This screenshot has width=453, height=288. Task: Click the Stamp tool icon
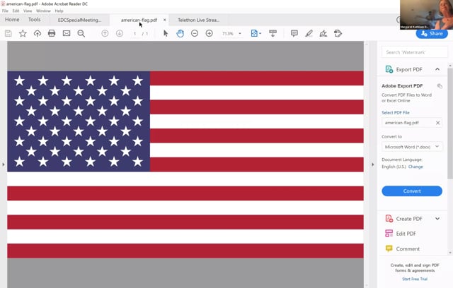[x=338, y=33]
